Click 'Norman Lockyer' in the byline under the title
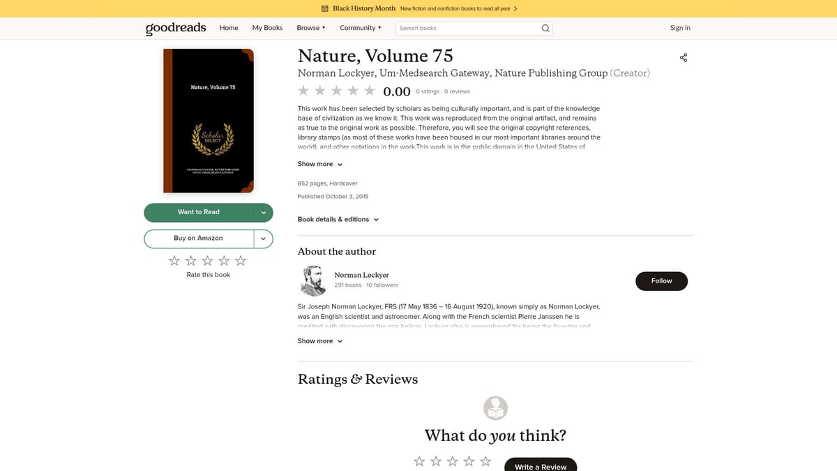The height and width of the screenshot is (471, 837). click(x=335, y=73)
